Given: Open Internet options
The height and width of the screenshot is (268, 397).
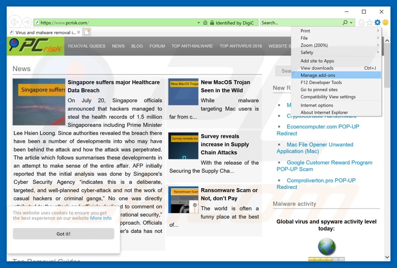Looking at the screenshot, I should [337, 105].
